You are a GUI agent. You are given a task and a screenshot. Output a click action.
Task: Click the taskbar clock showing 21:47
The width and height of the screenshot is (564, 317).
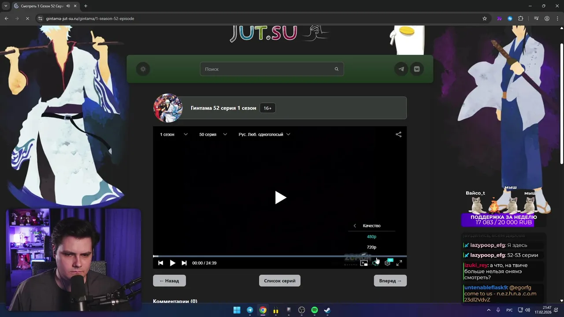[x=543, y=310]
